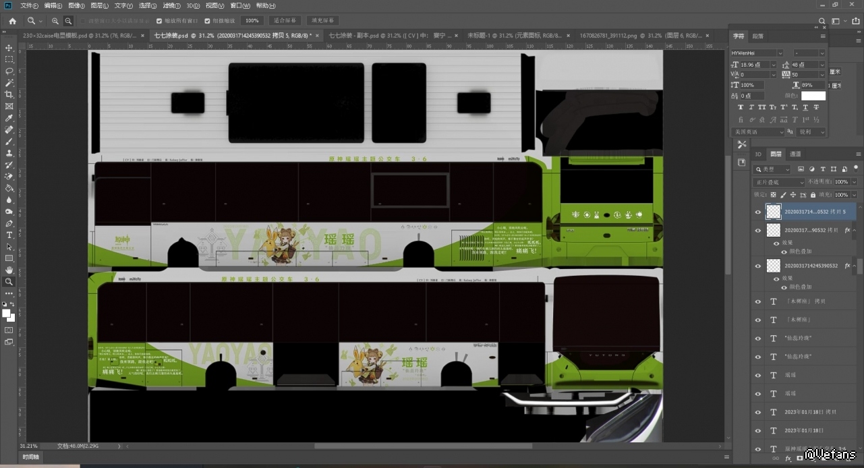Image resolution: width=864 pixels, height=468 pixels.
Task: Click the 适合屏幕 button
Action: [x=285, y=21]
